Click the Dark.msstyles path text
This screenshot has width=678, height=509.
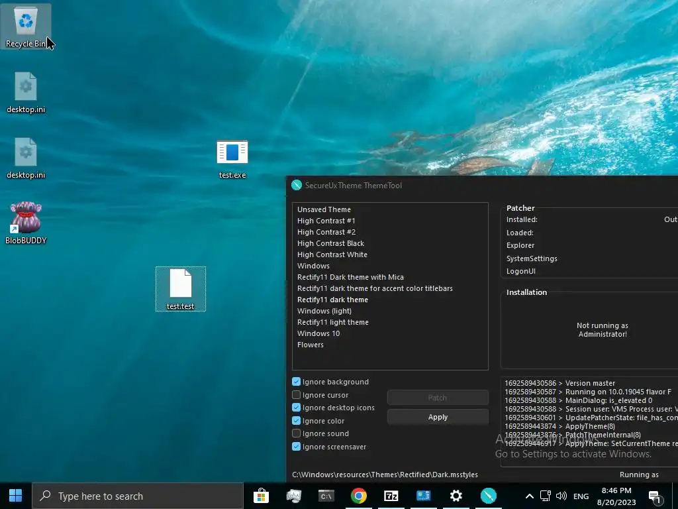coord(385,475)
